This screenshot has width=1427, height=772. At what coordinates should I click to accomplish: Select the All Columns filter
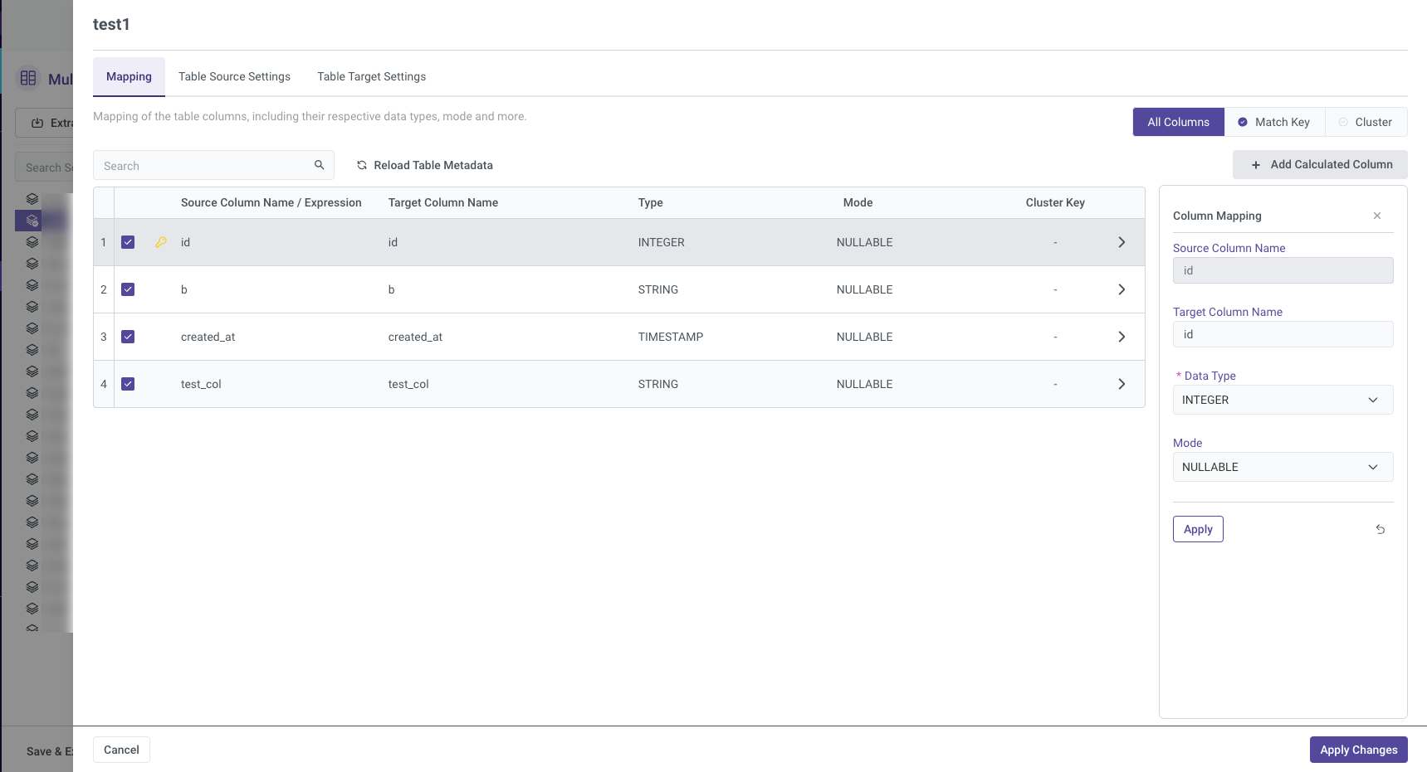tap(1178, 122)
